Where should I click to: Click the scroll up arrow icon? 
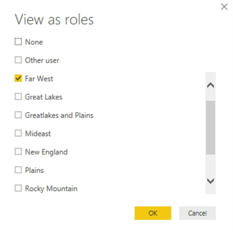pyautogui.click(x=211, y=85)
